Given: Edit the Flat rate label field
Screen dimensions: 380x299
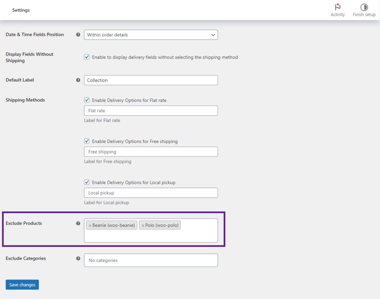Looking at the screenshot, I should click(x=151, y=110).
